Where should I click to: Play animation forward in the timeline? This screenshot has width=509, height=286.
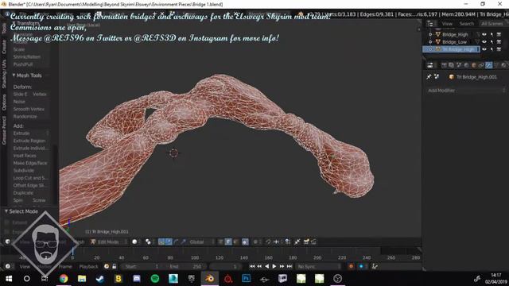274,266
